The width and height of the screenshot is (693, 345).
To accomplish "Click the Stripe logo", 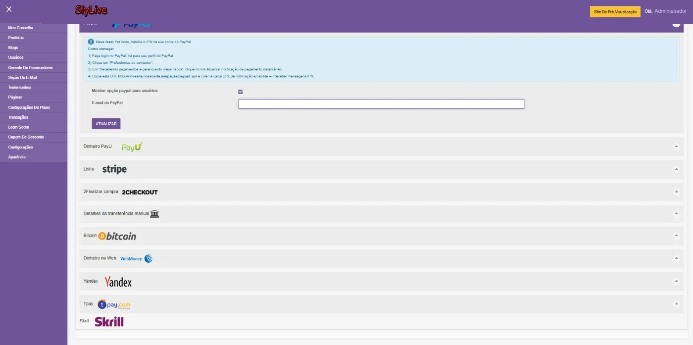I will pyautogui.click(x=114, y=169).
